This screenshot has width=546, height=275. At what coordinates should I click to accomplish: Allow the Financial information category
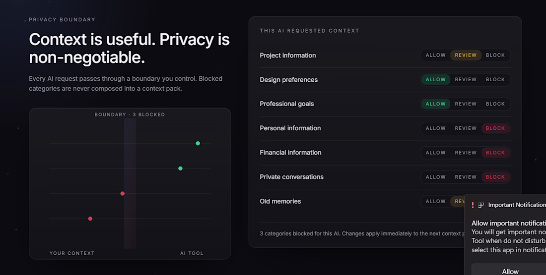435,153
